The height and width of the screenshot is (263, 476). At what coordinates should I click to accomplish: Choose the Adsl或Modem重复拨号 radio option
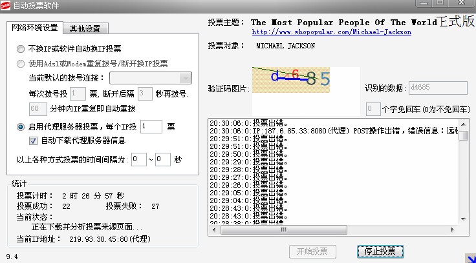click(x=21, y=64)
